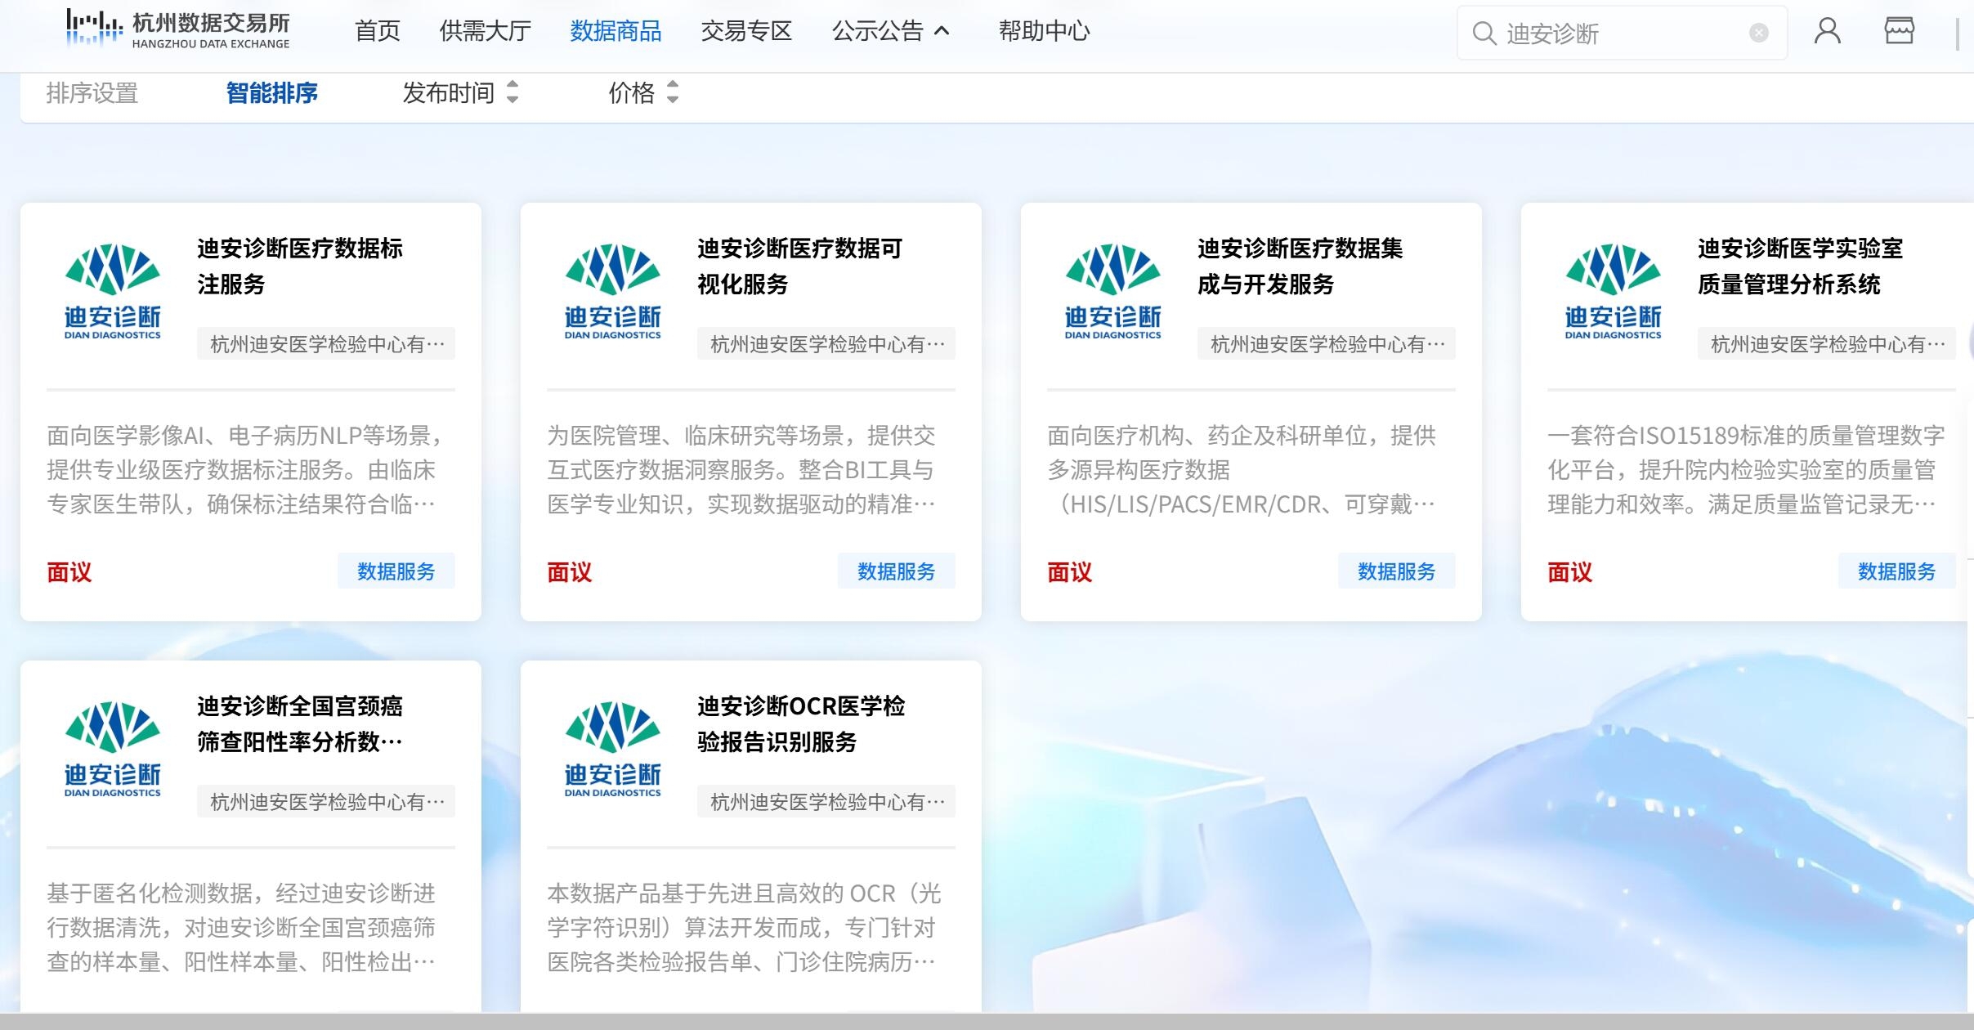Click 面议 price on 数据集成与开发服务 card
This screenshot has height=1030, width=1974.
coord(1070,572)
